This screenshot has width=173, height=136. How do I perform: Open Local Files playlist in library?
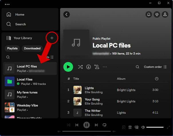pos(30,81)
